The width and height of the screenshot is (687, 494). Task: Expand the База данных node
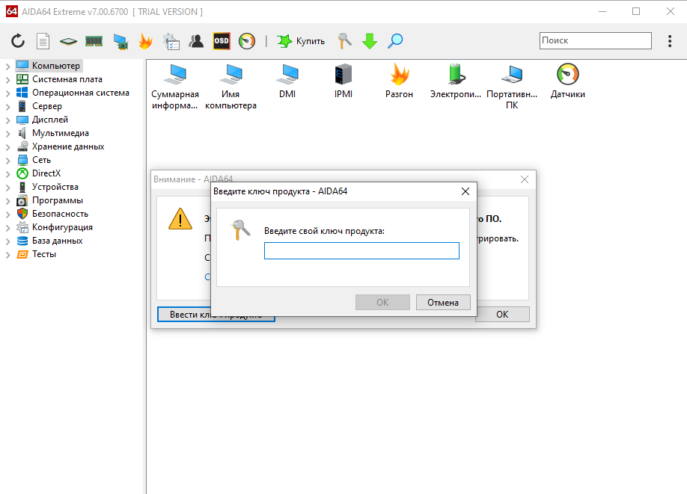point(7,241)
